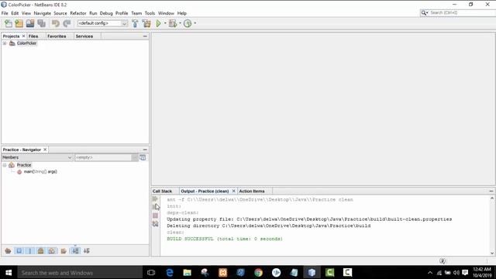Click the notifications icon in the status bar

click(443, 261)
